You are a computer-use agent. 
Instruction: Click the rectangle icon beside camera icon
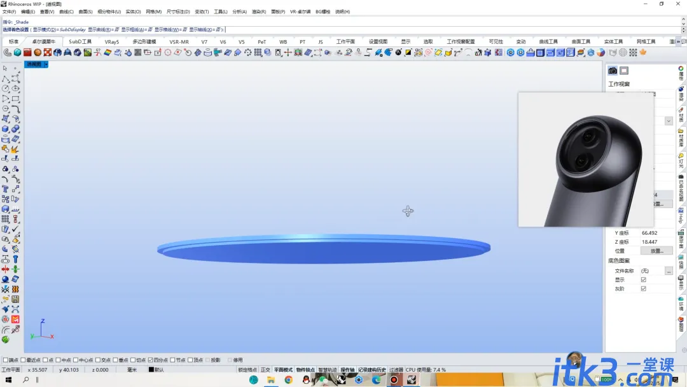tap(624, 71)
